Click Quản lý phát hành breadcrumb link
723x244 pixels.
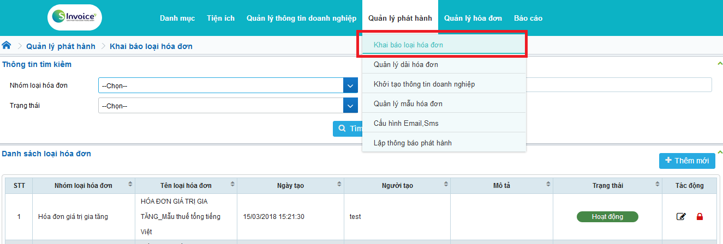coord(61,46)
